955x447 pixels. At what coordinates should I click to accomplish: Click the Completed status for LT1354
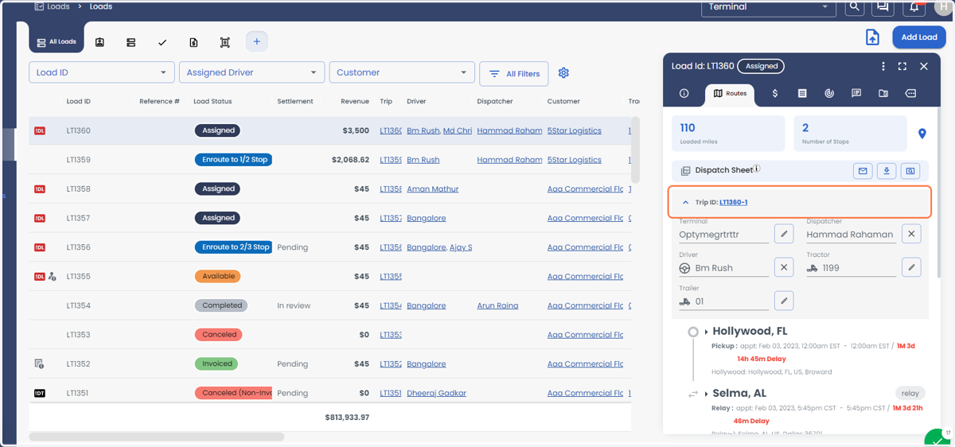tap(222, 305)
